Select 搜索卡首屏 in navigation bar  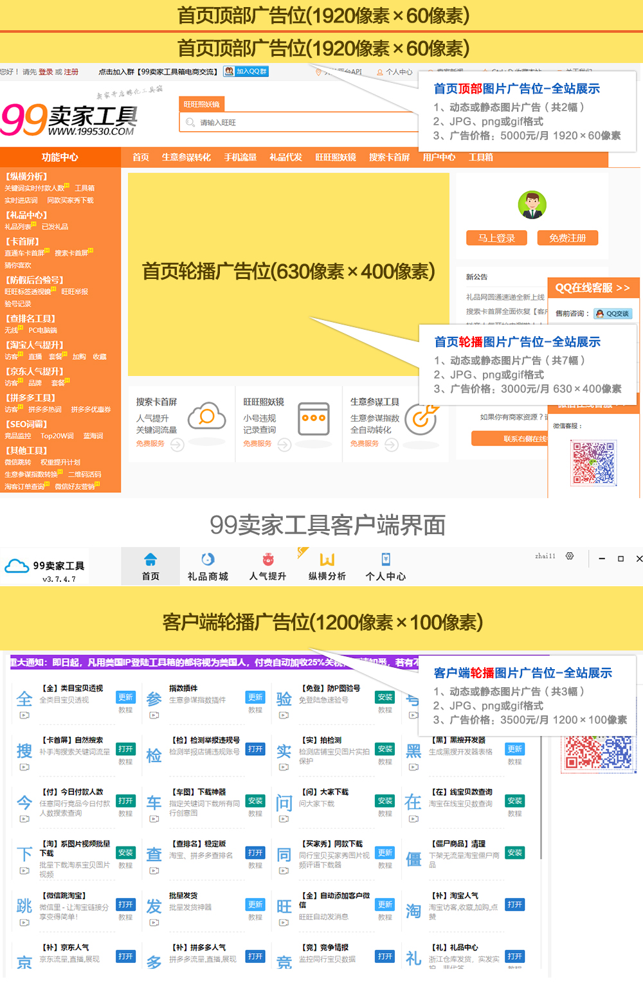(x=390, y=157)
